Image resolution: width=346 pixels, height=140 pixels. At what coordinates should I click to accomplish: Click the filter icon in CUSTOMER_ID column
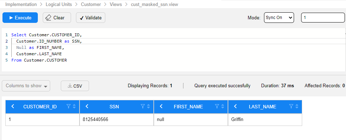click(69, 106)
